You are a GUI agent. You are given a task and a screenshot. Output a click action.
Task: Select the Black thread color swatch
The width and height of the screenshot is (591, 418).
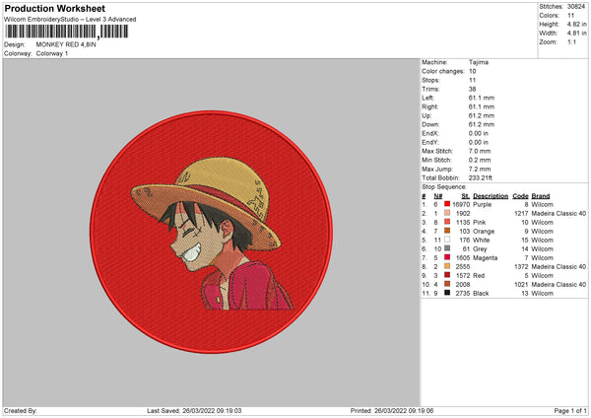[x=447, y=293]
